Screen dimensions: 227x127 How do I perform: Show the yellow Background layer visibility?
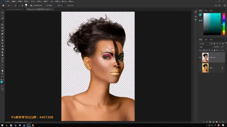(200, 68)
